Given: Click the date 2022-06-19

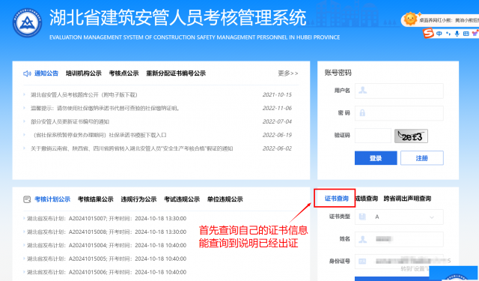Looking at the screenshot, I should tap(277, 136).
